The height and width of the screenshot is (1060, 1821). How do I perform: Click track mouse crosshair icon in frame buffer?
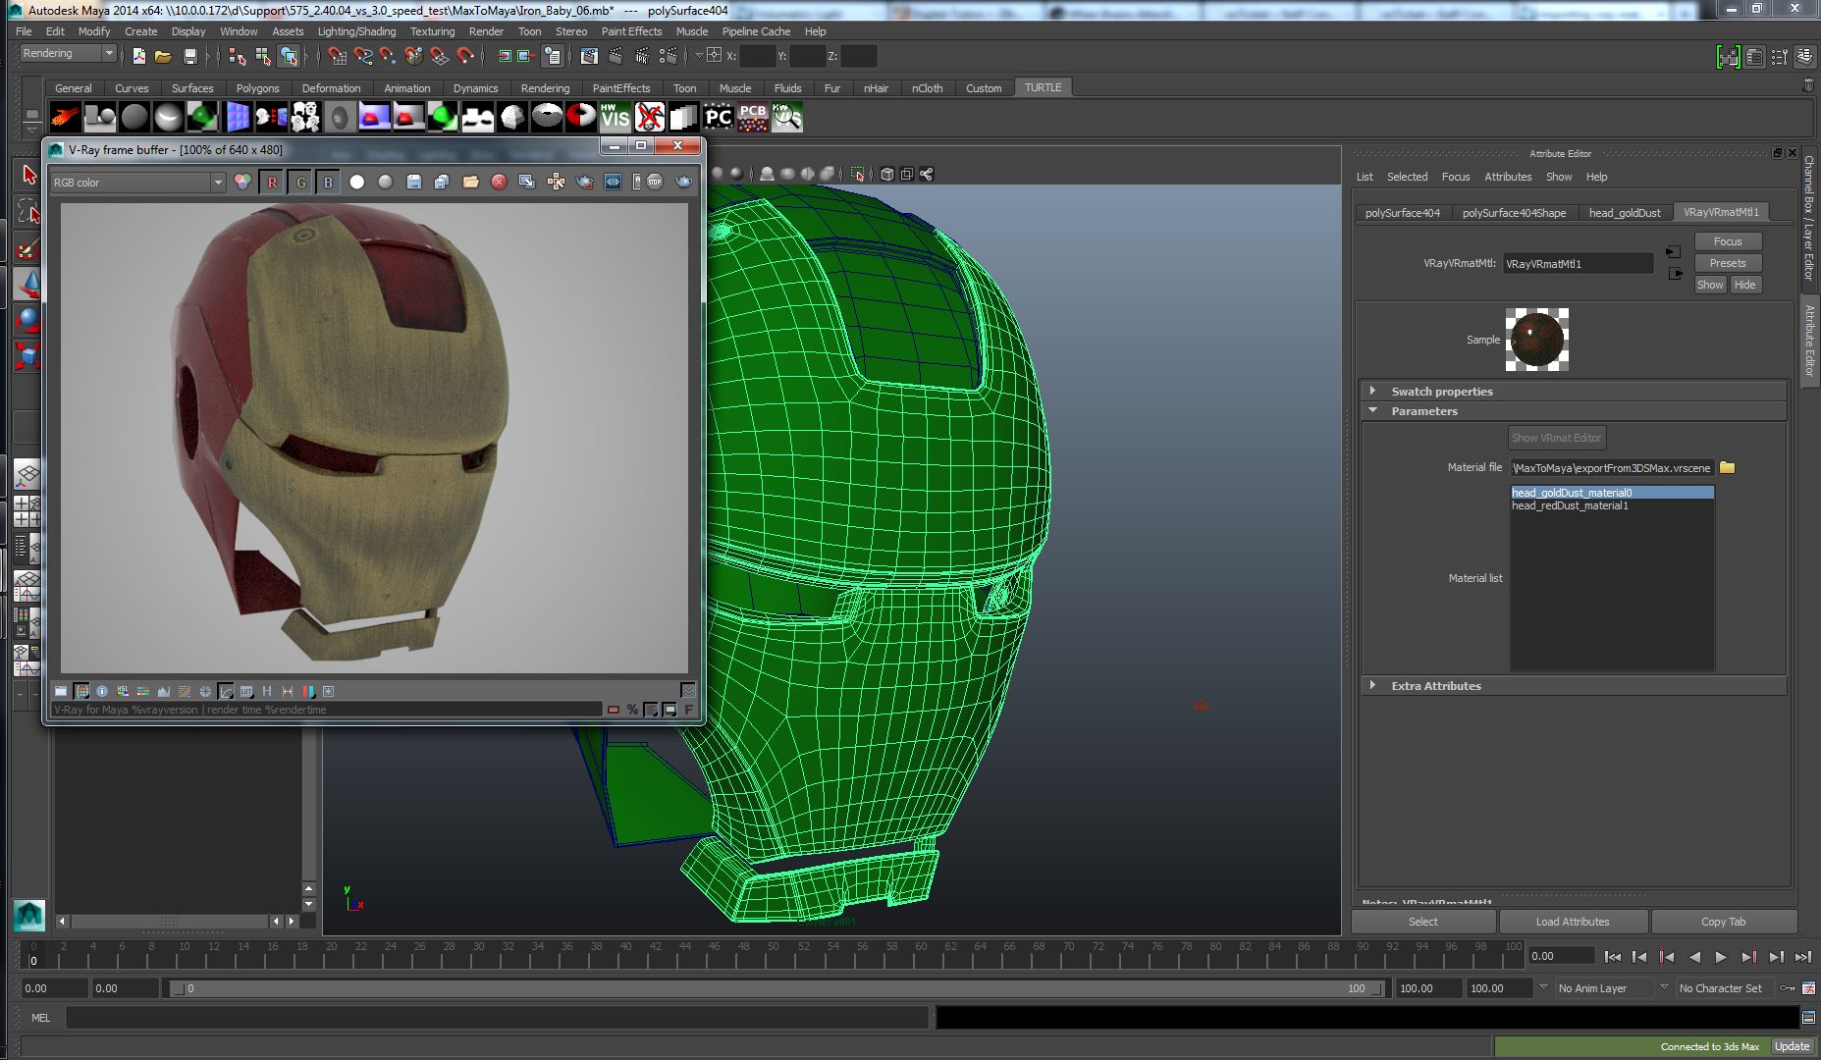[556, 183]
